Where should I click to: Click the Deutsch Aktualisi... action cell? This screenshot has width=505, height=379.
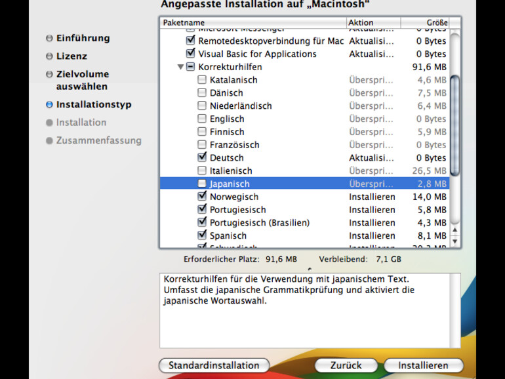(x=371, y=158)
